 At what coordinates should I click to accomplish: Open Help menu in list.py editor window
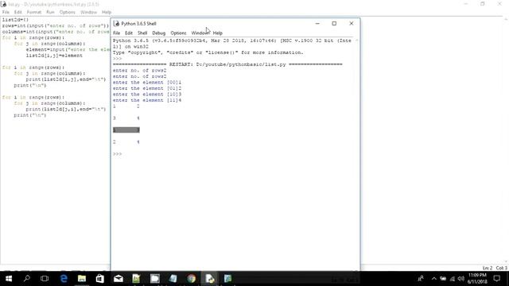click(x=107, y=12)
